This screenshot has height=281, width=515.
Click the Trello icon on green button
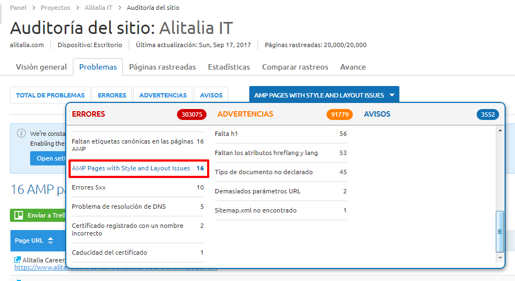pos(19,215)
